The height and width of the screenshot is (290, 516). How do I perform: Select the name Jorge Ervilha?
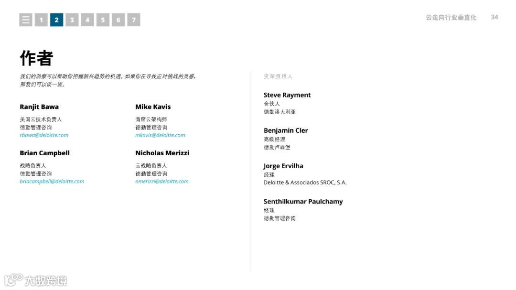(x=283, y=166)
